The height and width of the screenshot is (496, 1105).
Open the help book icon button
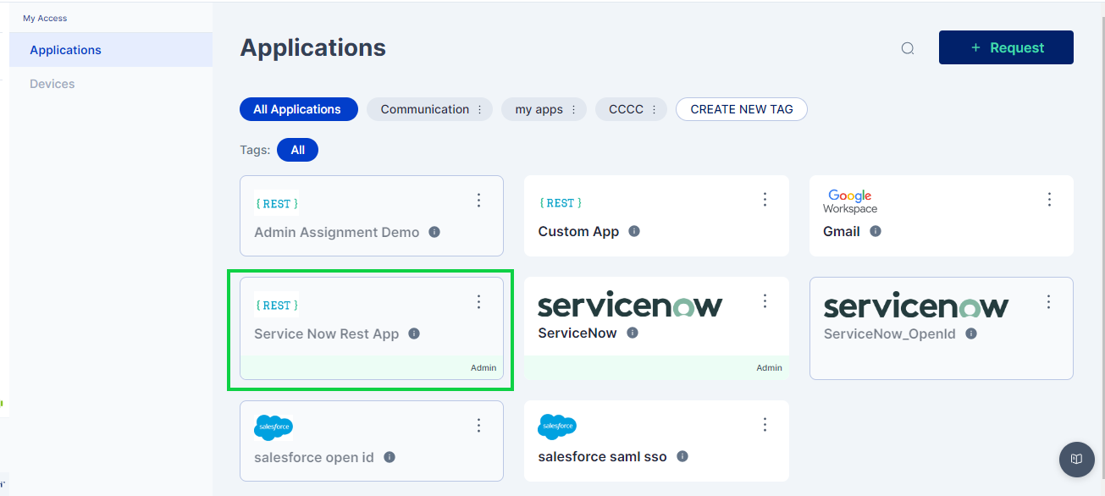click(1076, 460)
